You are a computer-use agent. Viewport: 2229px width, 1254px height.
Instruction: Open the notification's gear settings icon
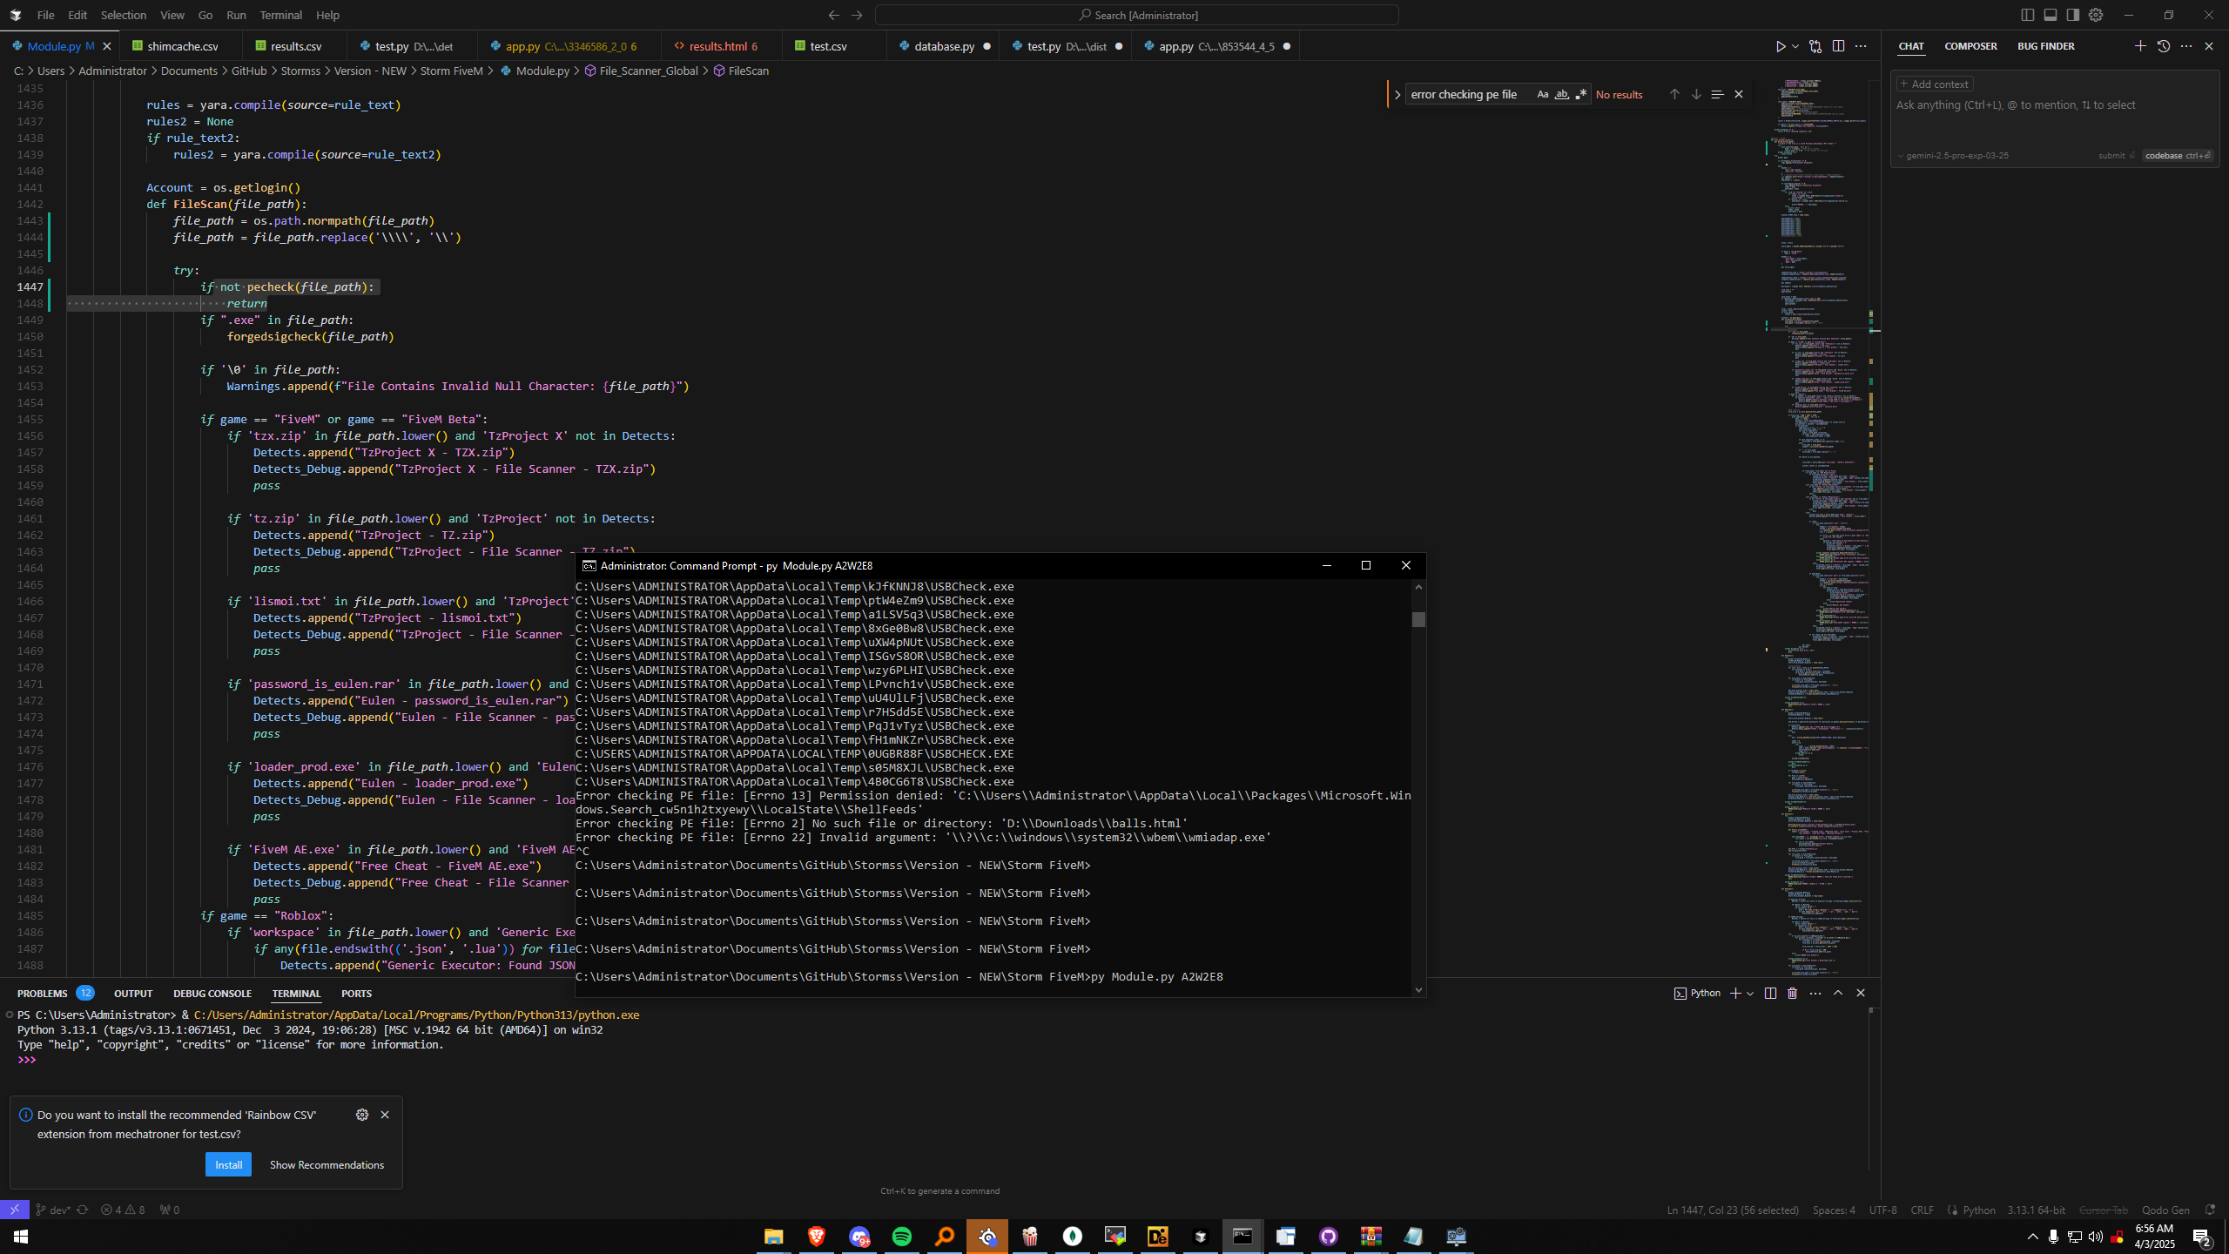(362, 1116)
